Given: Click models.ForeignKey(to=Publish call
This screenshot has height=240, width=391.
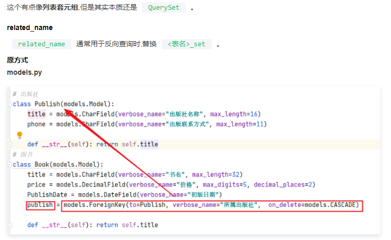Looking at the screenshot, I should tap(114, 205).
